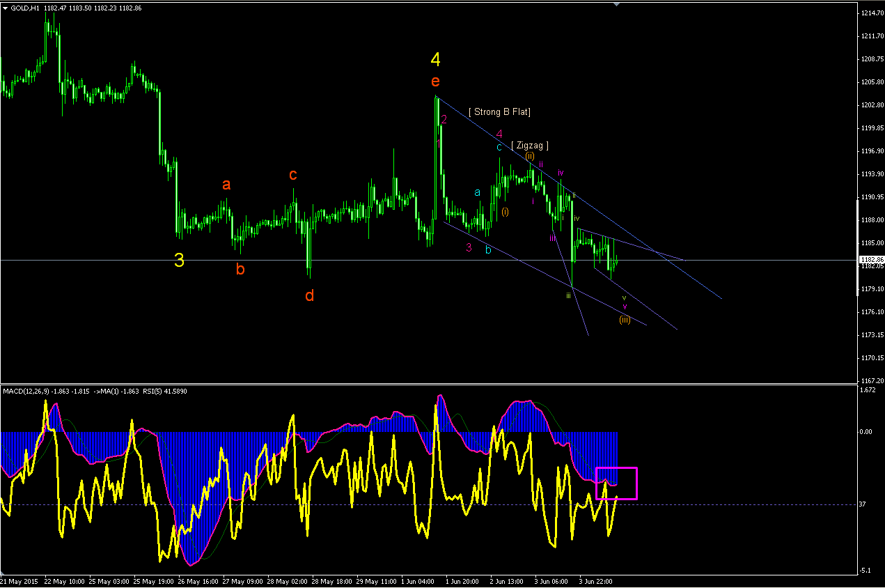The width and height of the screenshot is (885, 588).
Task: Select the pink '3' label below the channel
Action: point(469,247)
